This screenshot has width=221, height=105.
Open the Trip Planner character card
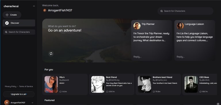click(152, 40)
